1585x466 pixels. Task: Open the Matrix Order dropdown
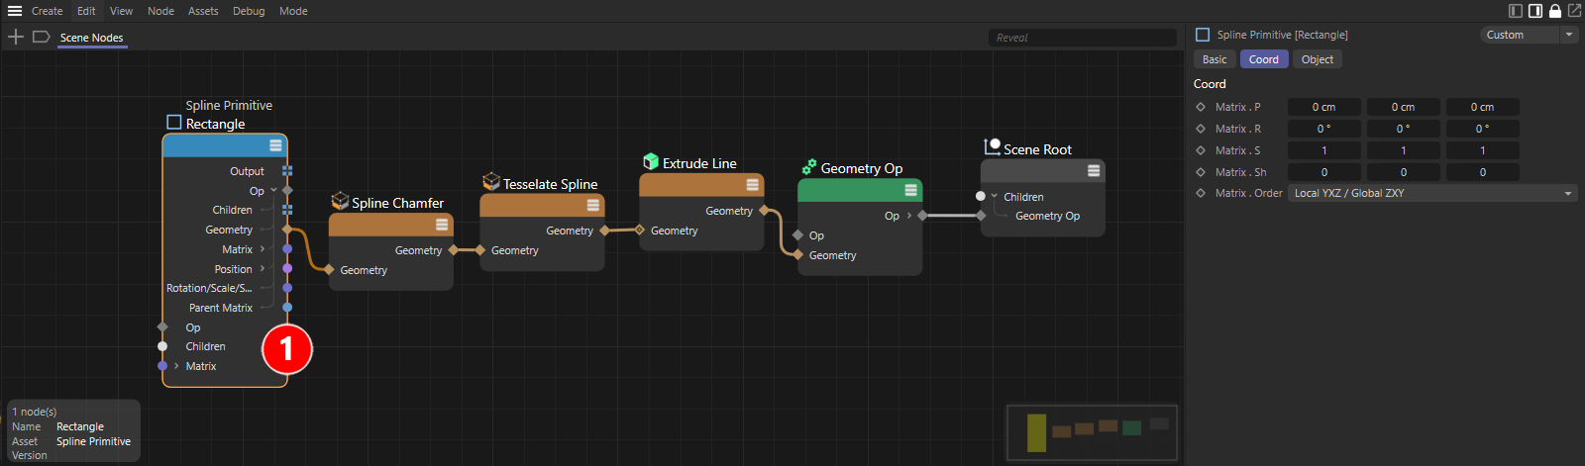pos(1431,193)
